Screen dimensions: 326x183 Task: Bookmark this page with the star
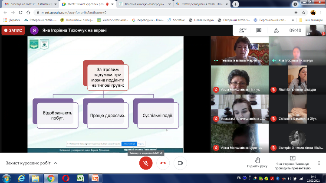click(x=303, y=13)
